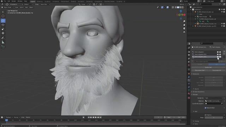226x127 pixels.
Task: Open Render As dropdown
Action: coord(214,98)
